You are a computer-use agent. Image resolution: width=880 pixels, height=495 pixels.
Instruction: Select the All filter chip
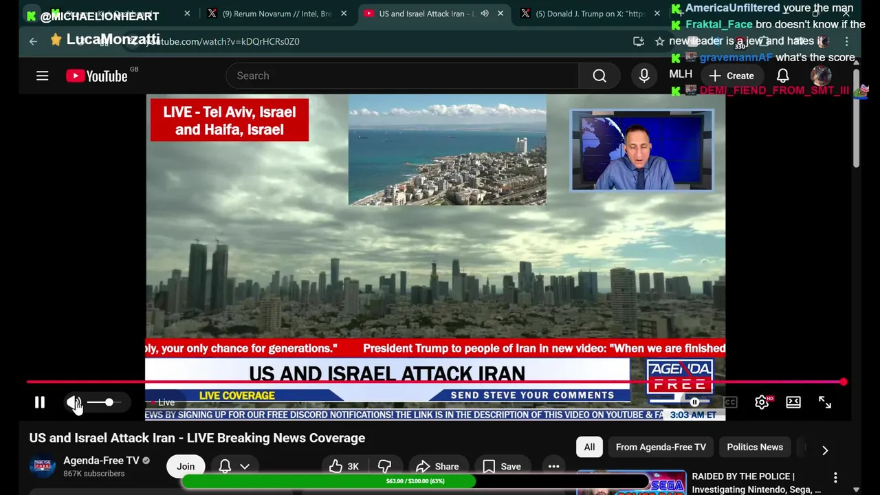coord(589,447)
